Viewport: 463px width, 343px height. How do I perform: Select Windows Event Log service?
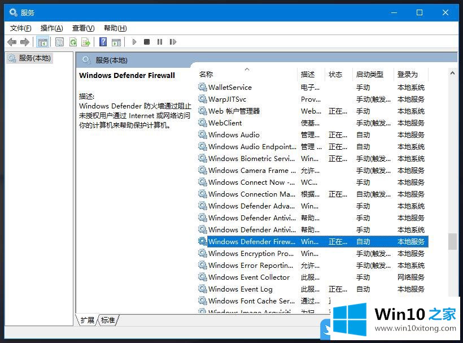click(x=313, y=289)
